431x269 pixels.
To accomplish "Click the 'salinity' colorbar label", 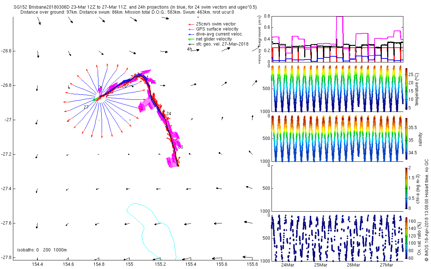I will 420,139.
